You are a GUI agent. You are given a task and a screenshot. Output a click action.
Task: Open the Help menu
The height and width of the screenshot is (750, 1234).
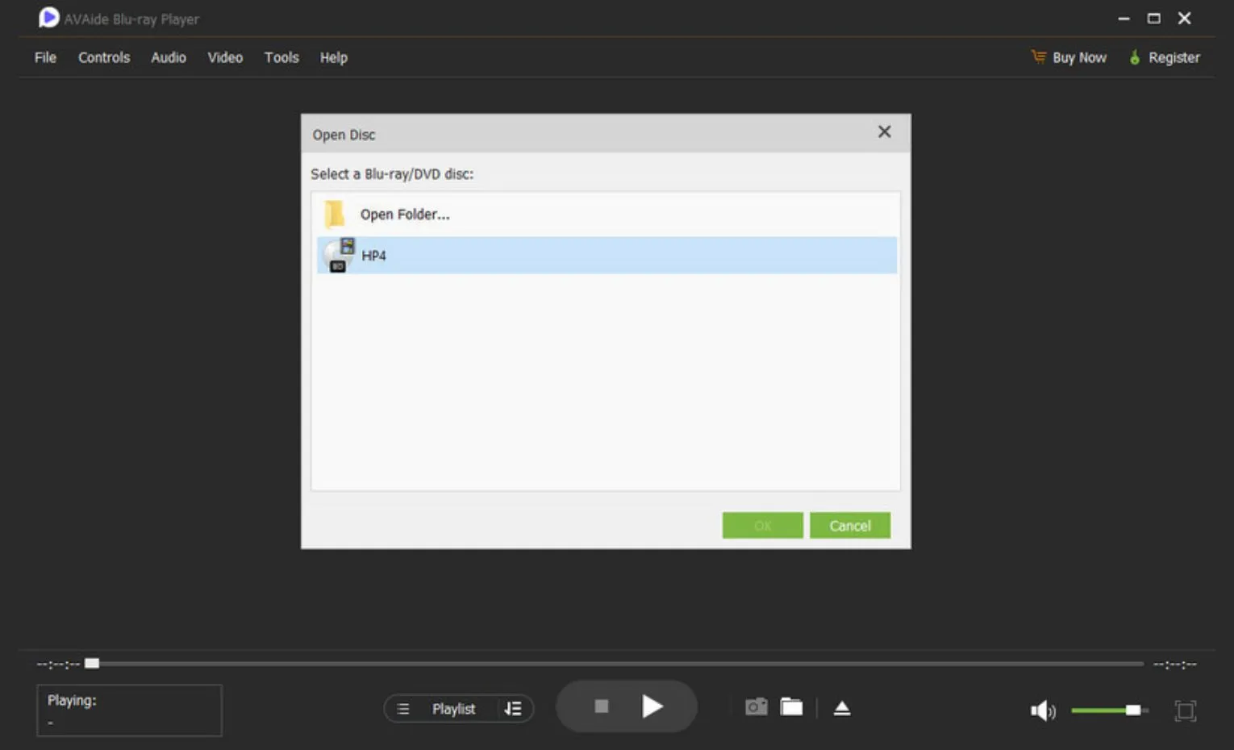334,57
